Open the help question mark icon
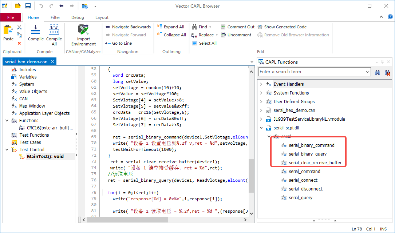395x233 pixels. pos(390,17)
